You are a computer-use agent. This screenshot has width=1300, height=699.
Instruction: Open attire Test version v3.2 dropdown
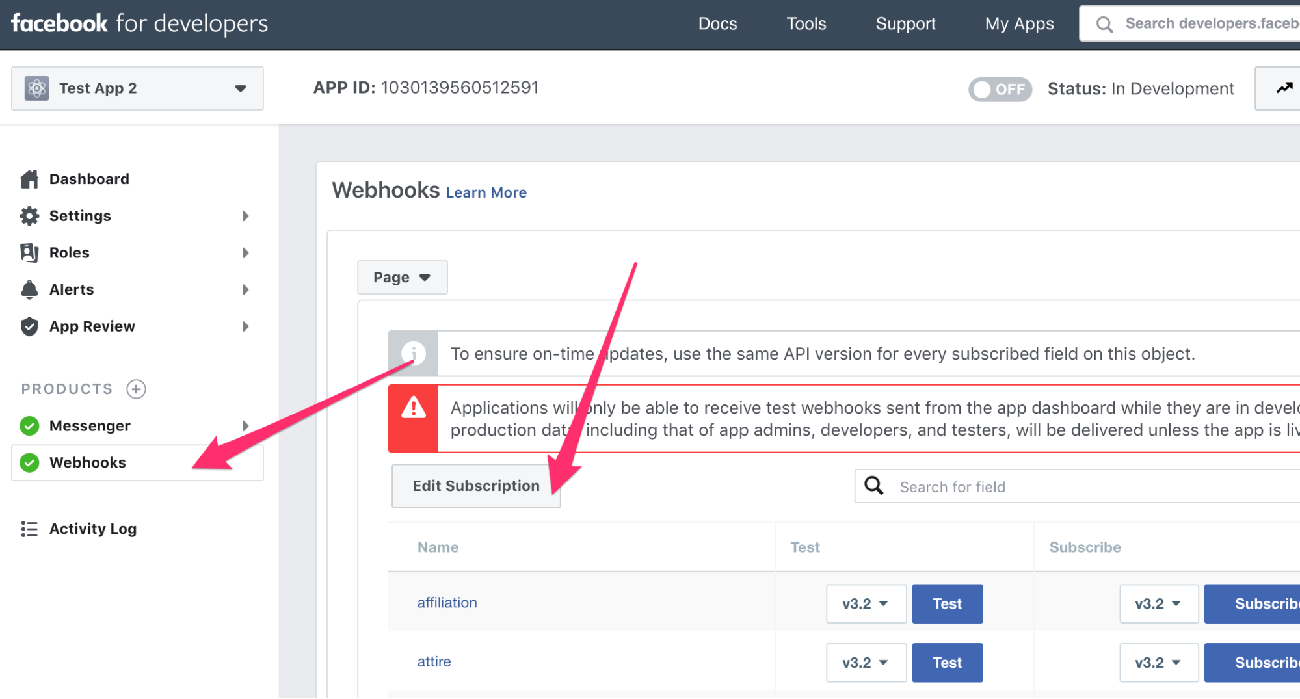tap(866, 663)
